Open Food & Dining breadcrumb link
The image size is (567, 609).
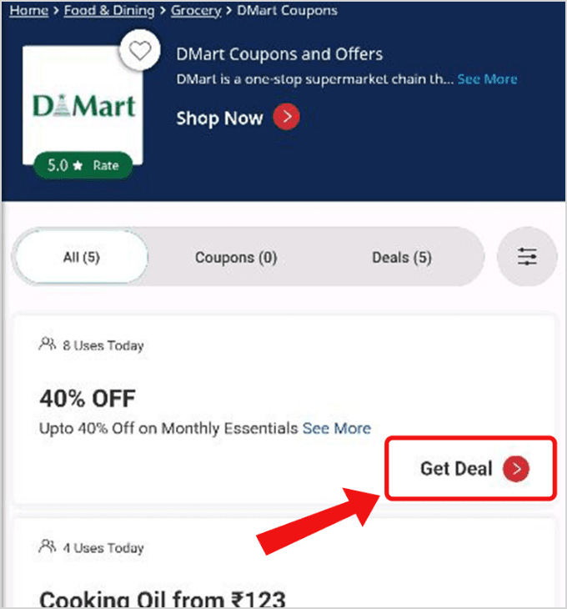click(x=109, y=11)
